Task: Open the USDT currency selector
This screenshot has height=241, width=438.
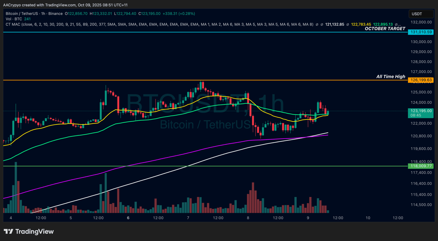Action: coord(421,14)
